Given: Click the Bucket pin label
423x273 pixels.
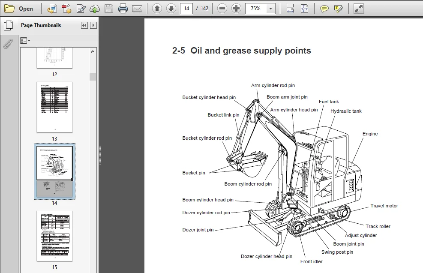Looking at the screenshot, I should click(194, 173).
